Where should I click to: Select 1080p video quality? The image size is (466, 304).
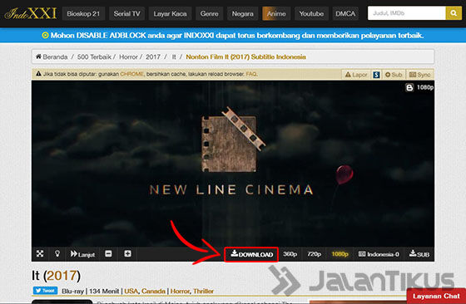[340, 254]
